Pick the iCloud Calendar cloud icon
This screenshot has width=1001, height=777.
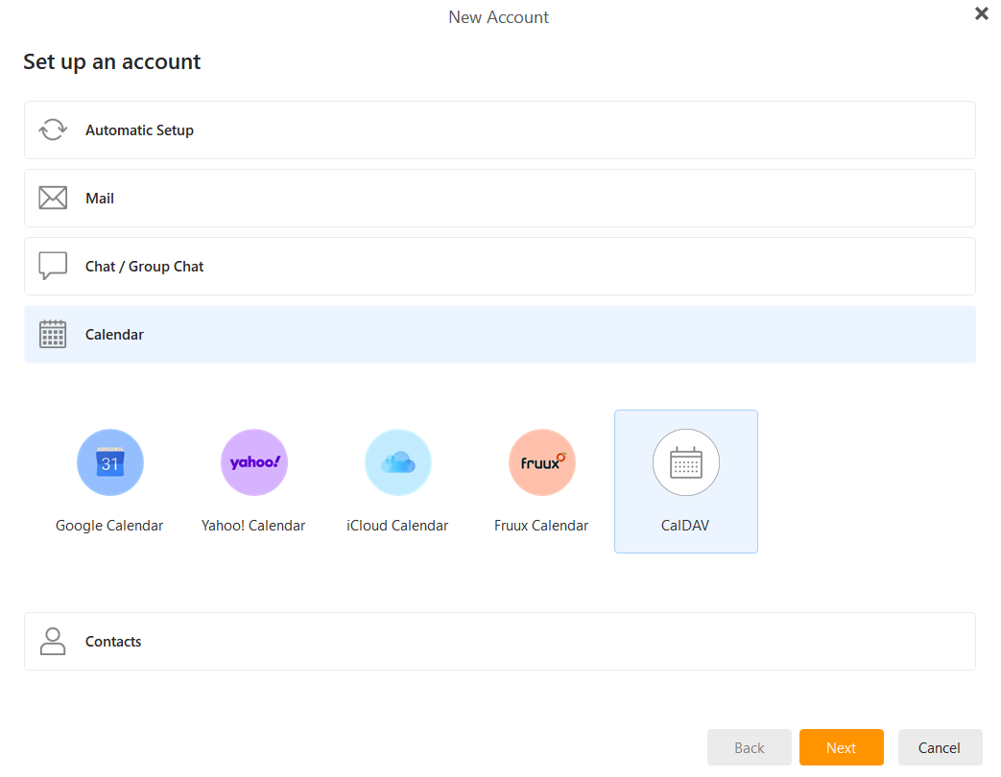click(x=398, y=462)
